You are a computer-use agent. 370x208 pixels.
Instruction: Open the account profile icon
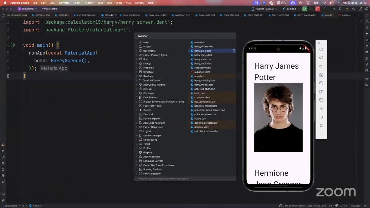[367, 9]
